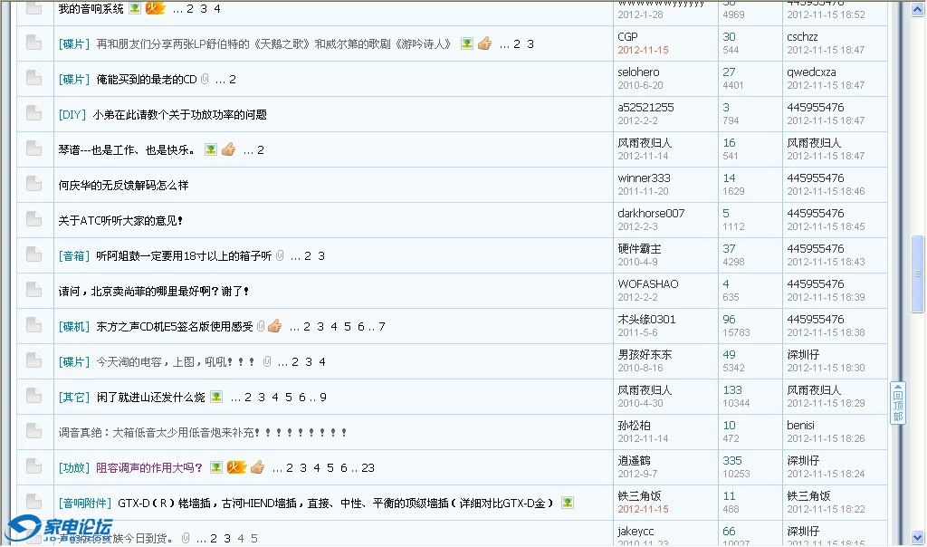Image resolution: width=927 pixels, height=547 pixels.
Task: View author profile darkhorse007
Action: pos(651,214)
